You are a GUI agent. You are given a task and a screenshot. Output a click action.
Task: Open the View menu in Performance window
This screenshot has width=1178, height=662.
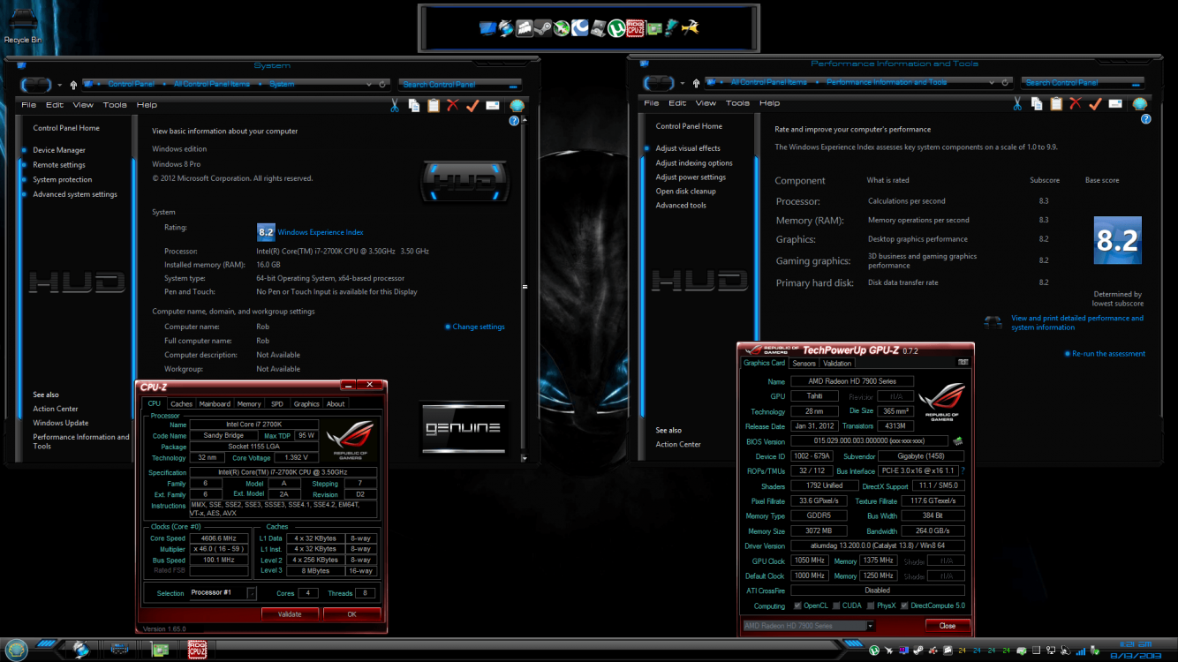[706, 102]
